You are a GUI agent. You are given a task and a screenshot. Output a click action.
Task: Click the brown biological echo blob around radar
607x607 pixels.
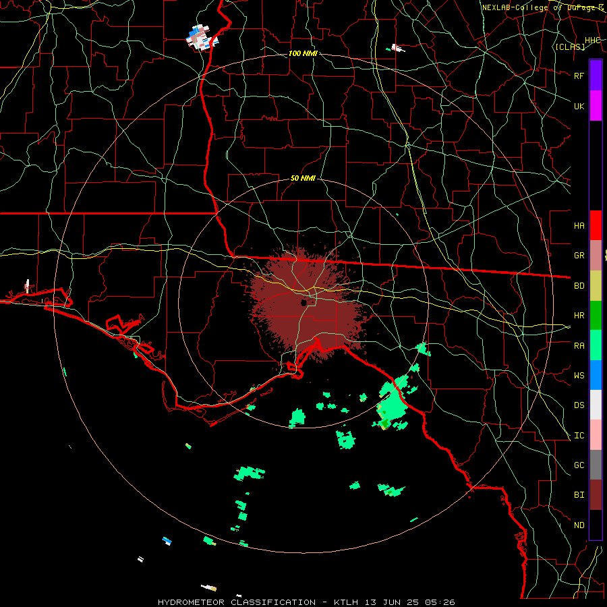point(308,304)
